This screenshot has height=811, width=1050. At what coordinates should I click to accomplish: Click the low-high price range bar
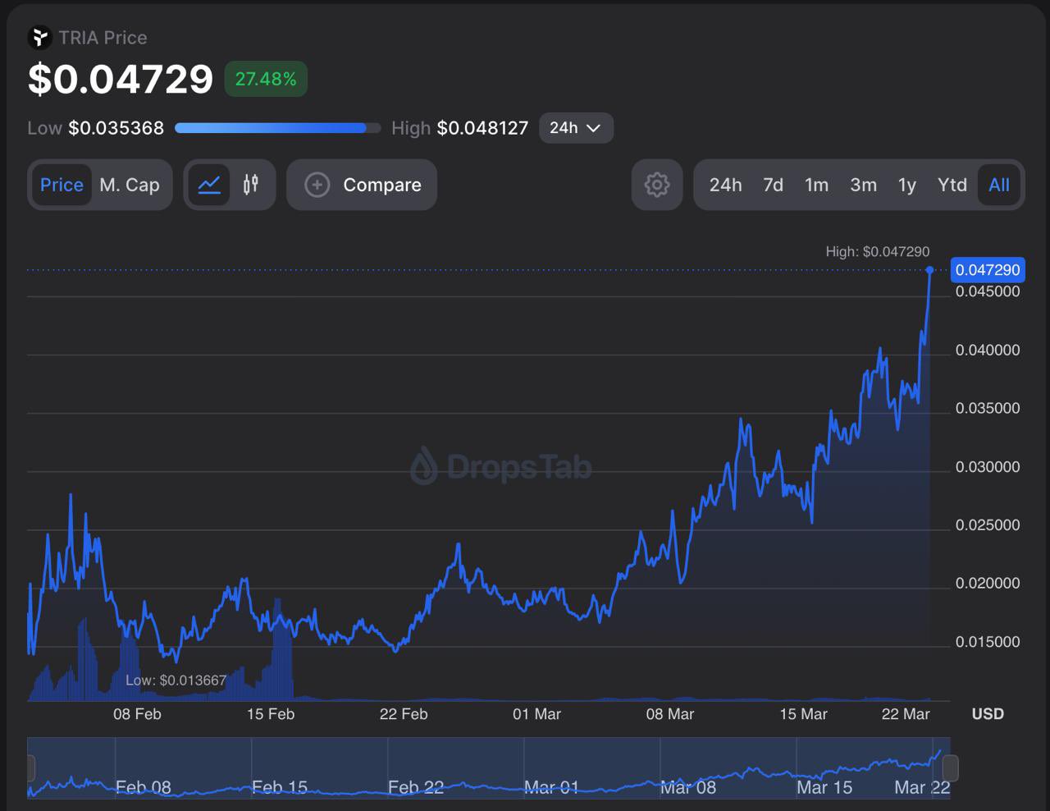tap(277, 128)
